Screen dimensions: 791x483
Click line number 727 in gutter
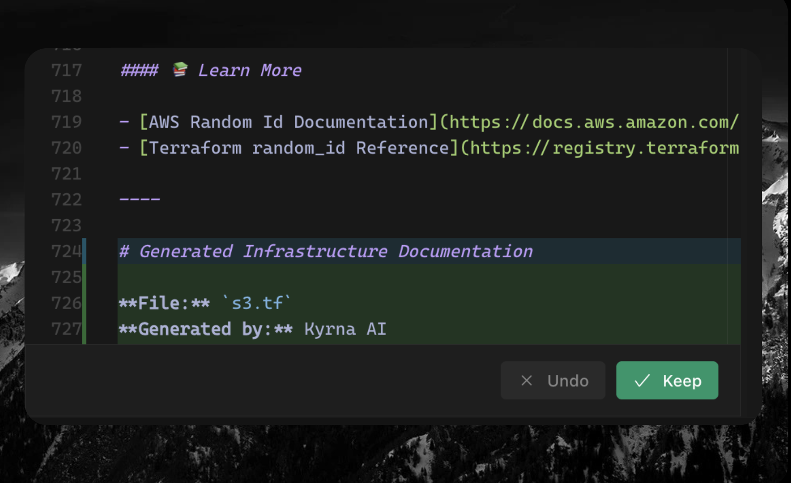click(x=67, y=329)
